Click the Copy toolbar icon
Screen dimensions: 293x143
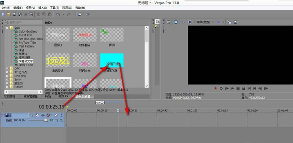(44, 14)
